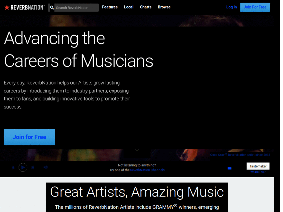The image size is (283, 212).
Task: Skip to previous track in player
Action: [x=13, y=168]
